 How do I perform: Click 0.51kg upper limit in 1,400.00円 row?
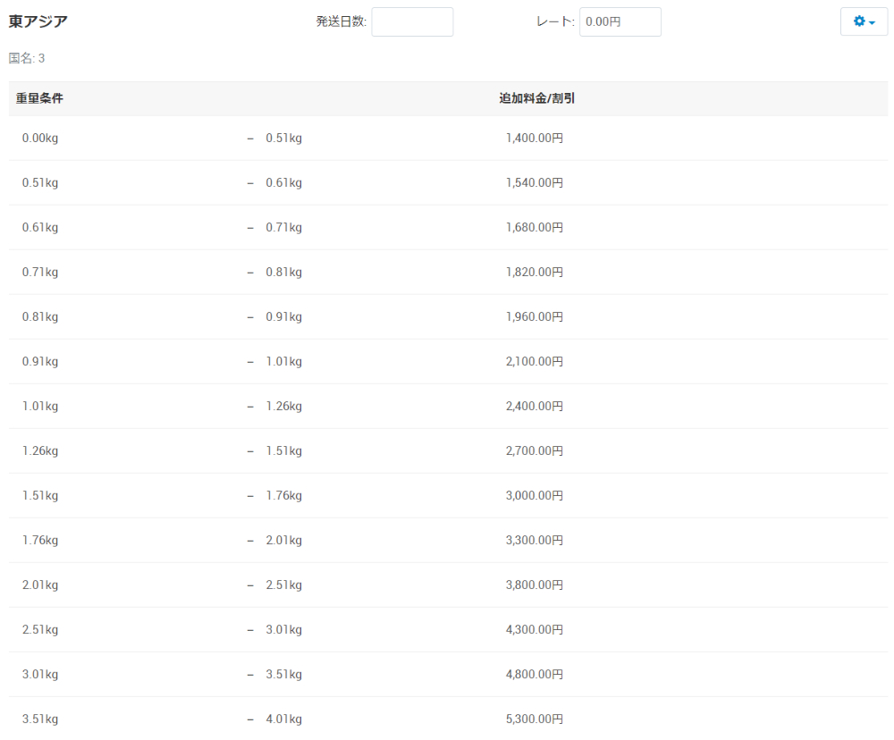284,138
